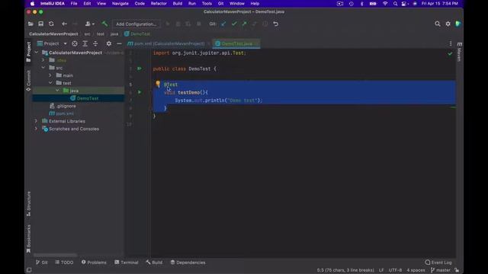Viewport: 488px width, 274px height.
Task: Select the DemoTest.java editor tab
Action: (236, 44)
